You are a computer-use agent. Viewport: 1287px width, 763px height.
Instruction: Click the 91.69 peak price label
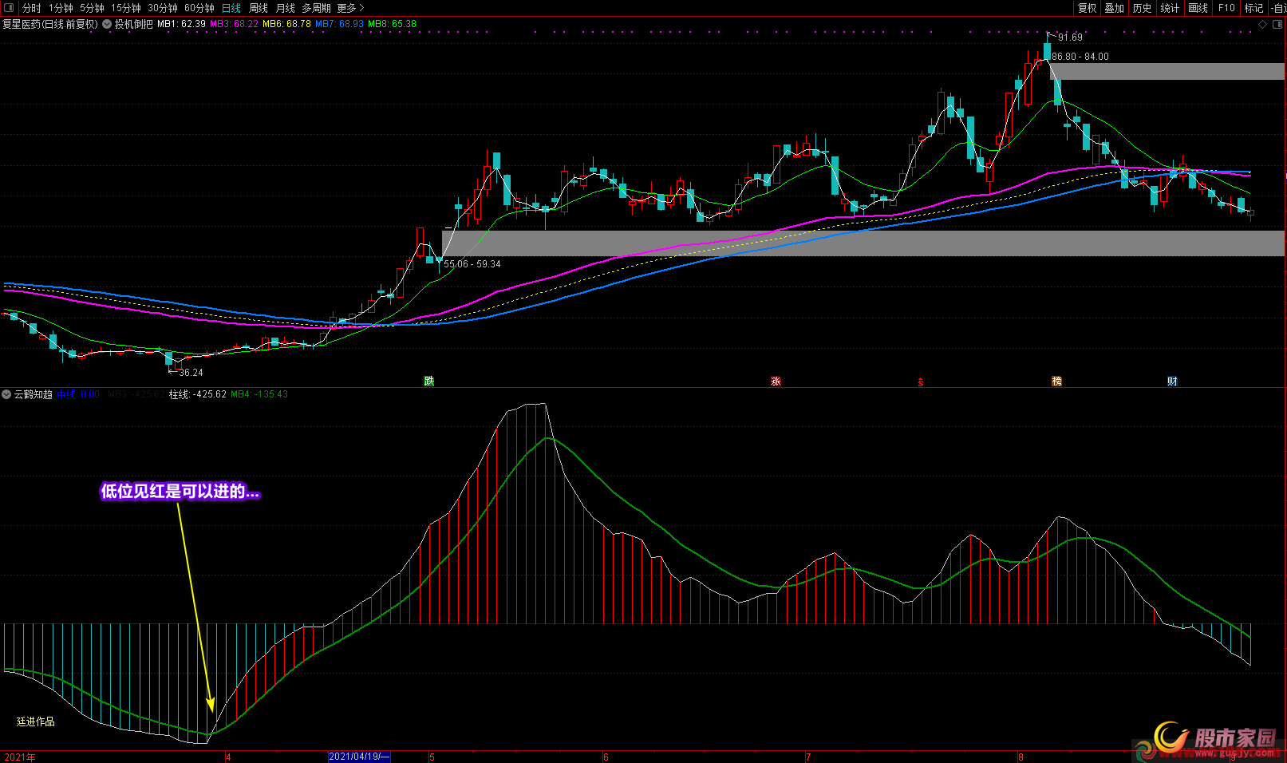coord(1070,38)
